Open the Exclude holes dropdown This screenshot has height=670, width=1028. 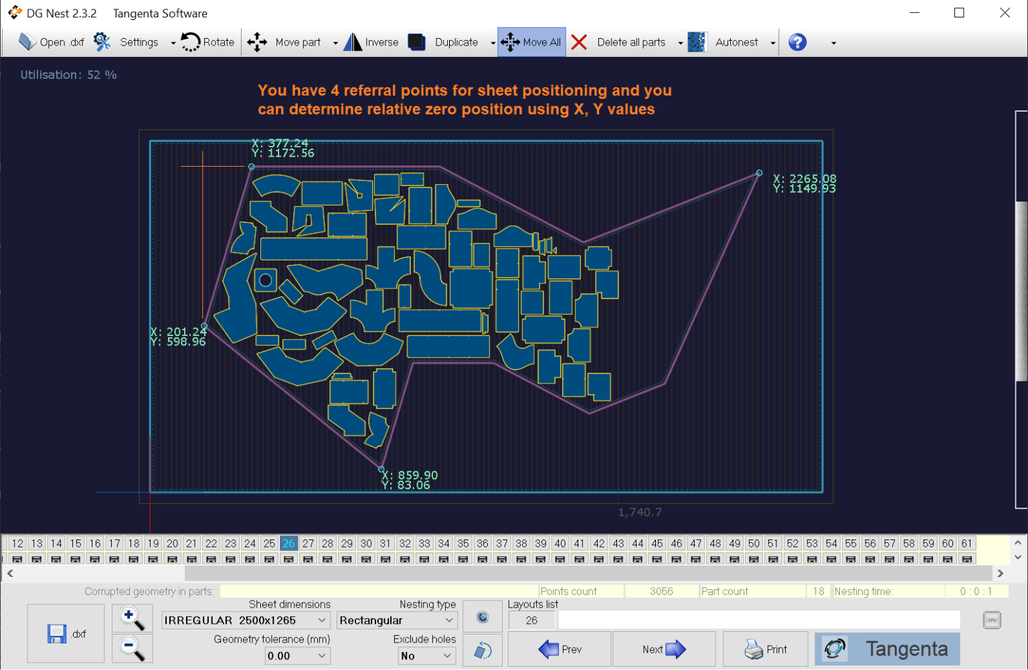(426, 655)
